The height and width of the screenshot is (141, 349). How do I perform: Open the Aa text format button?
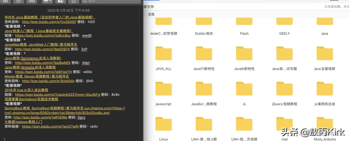pyautogui.click(x=32, y=1)
